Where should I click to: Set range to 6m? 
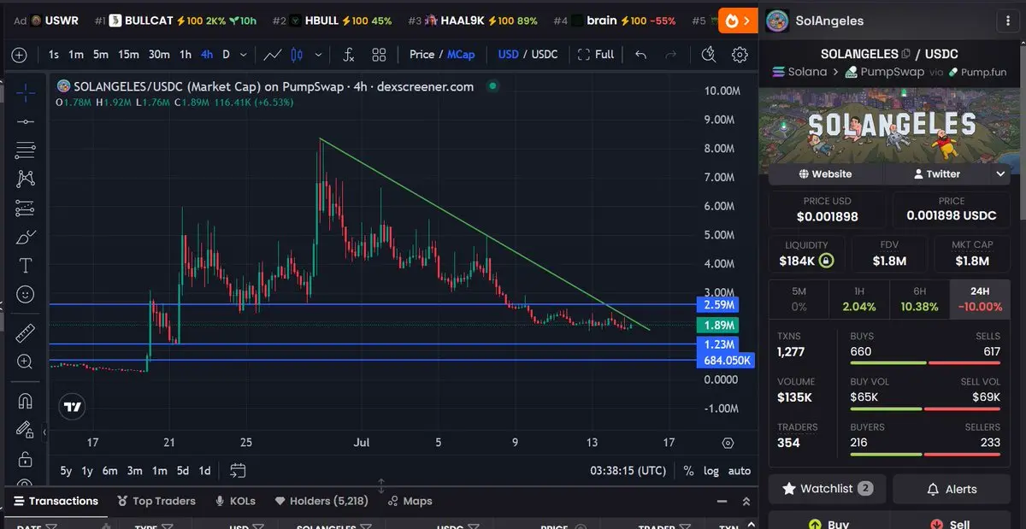click(x=109, y=471)
